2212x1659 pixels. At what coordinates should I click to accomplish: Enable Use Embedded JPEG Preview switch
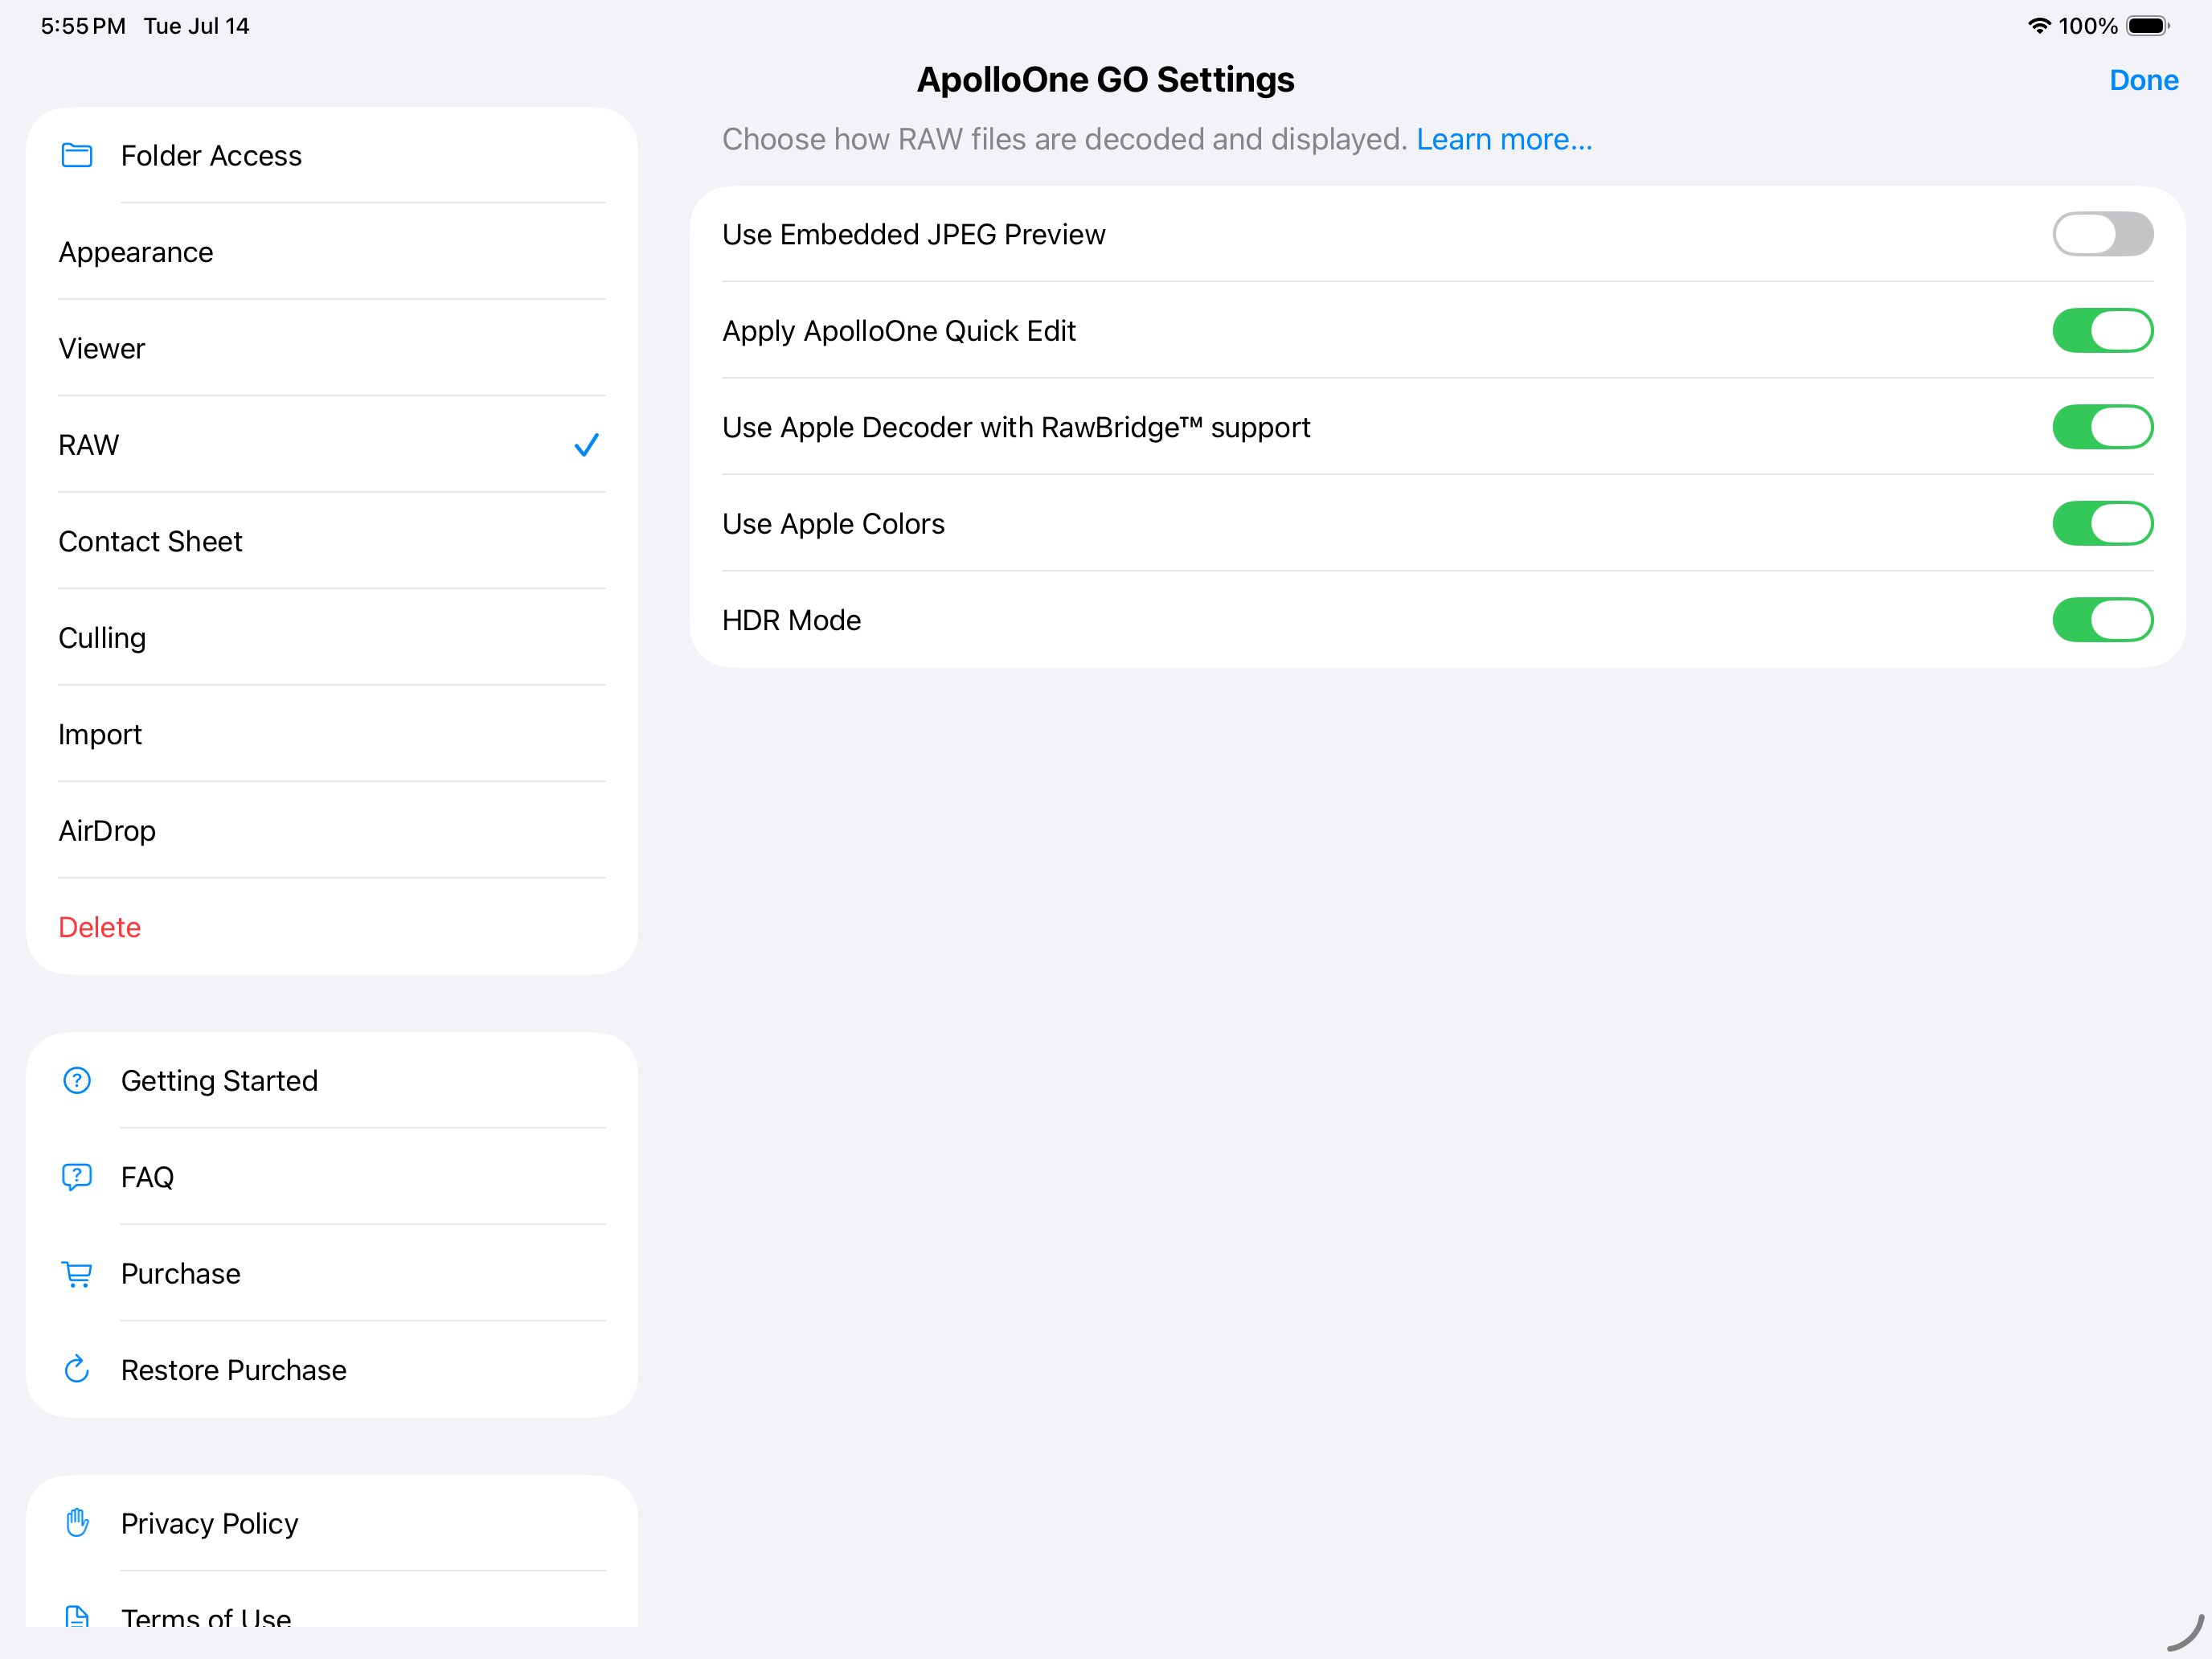coord(2103,234)
